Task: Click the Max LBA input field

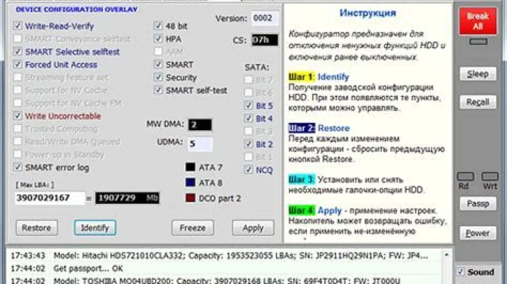Action: click(x=50, y=198)
